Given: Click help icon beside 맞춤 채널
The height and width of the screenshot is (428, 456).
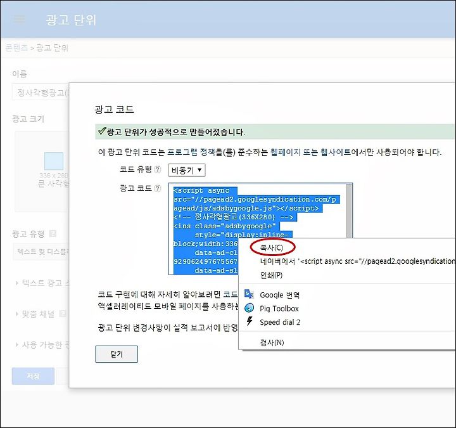Looking at the screenshot, I should point(63,314).
